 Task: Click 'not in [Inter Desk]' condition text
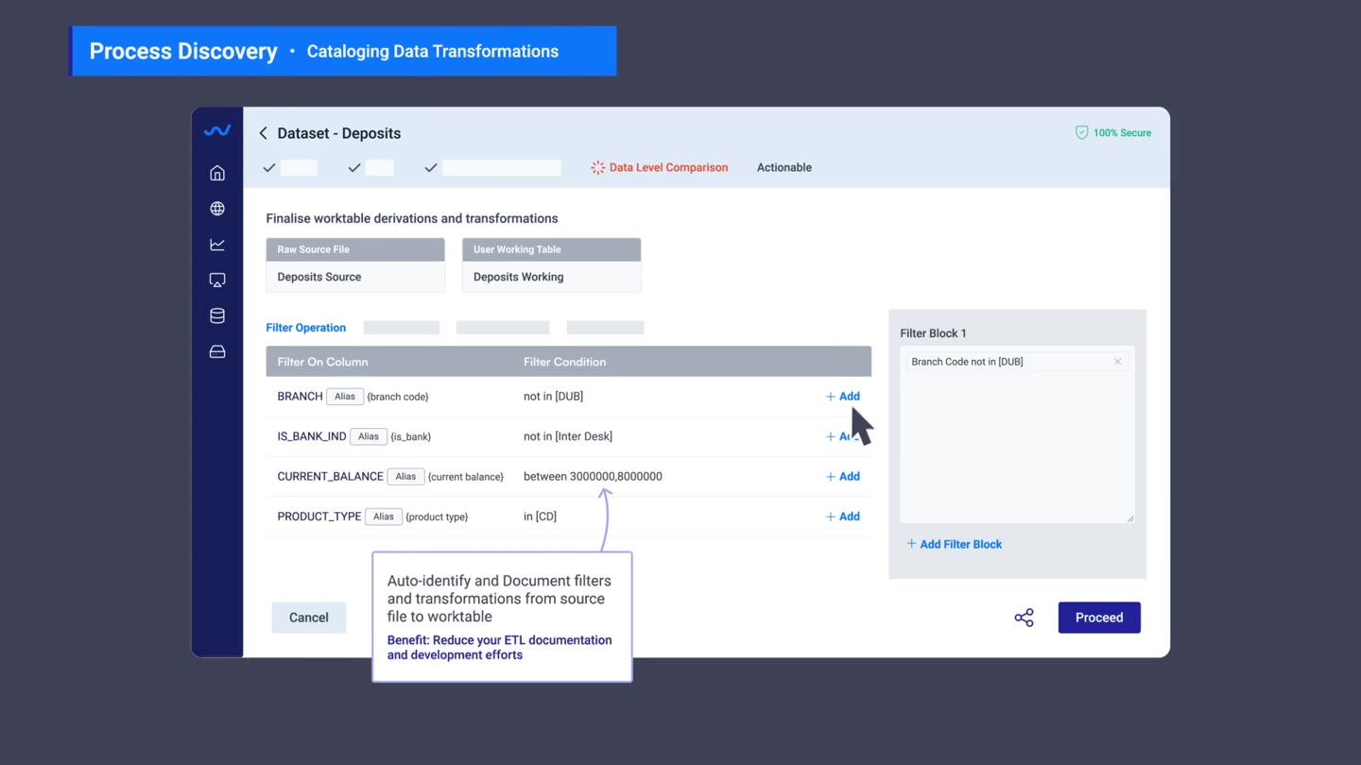pos(568,436)
